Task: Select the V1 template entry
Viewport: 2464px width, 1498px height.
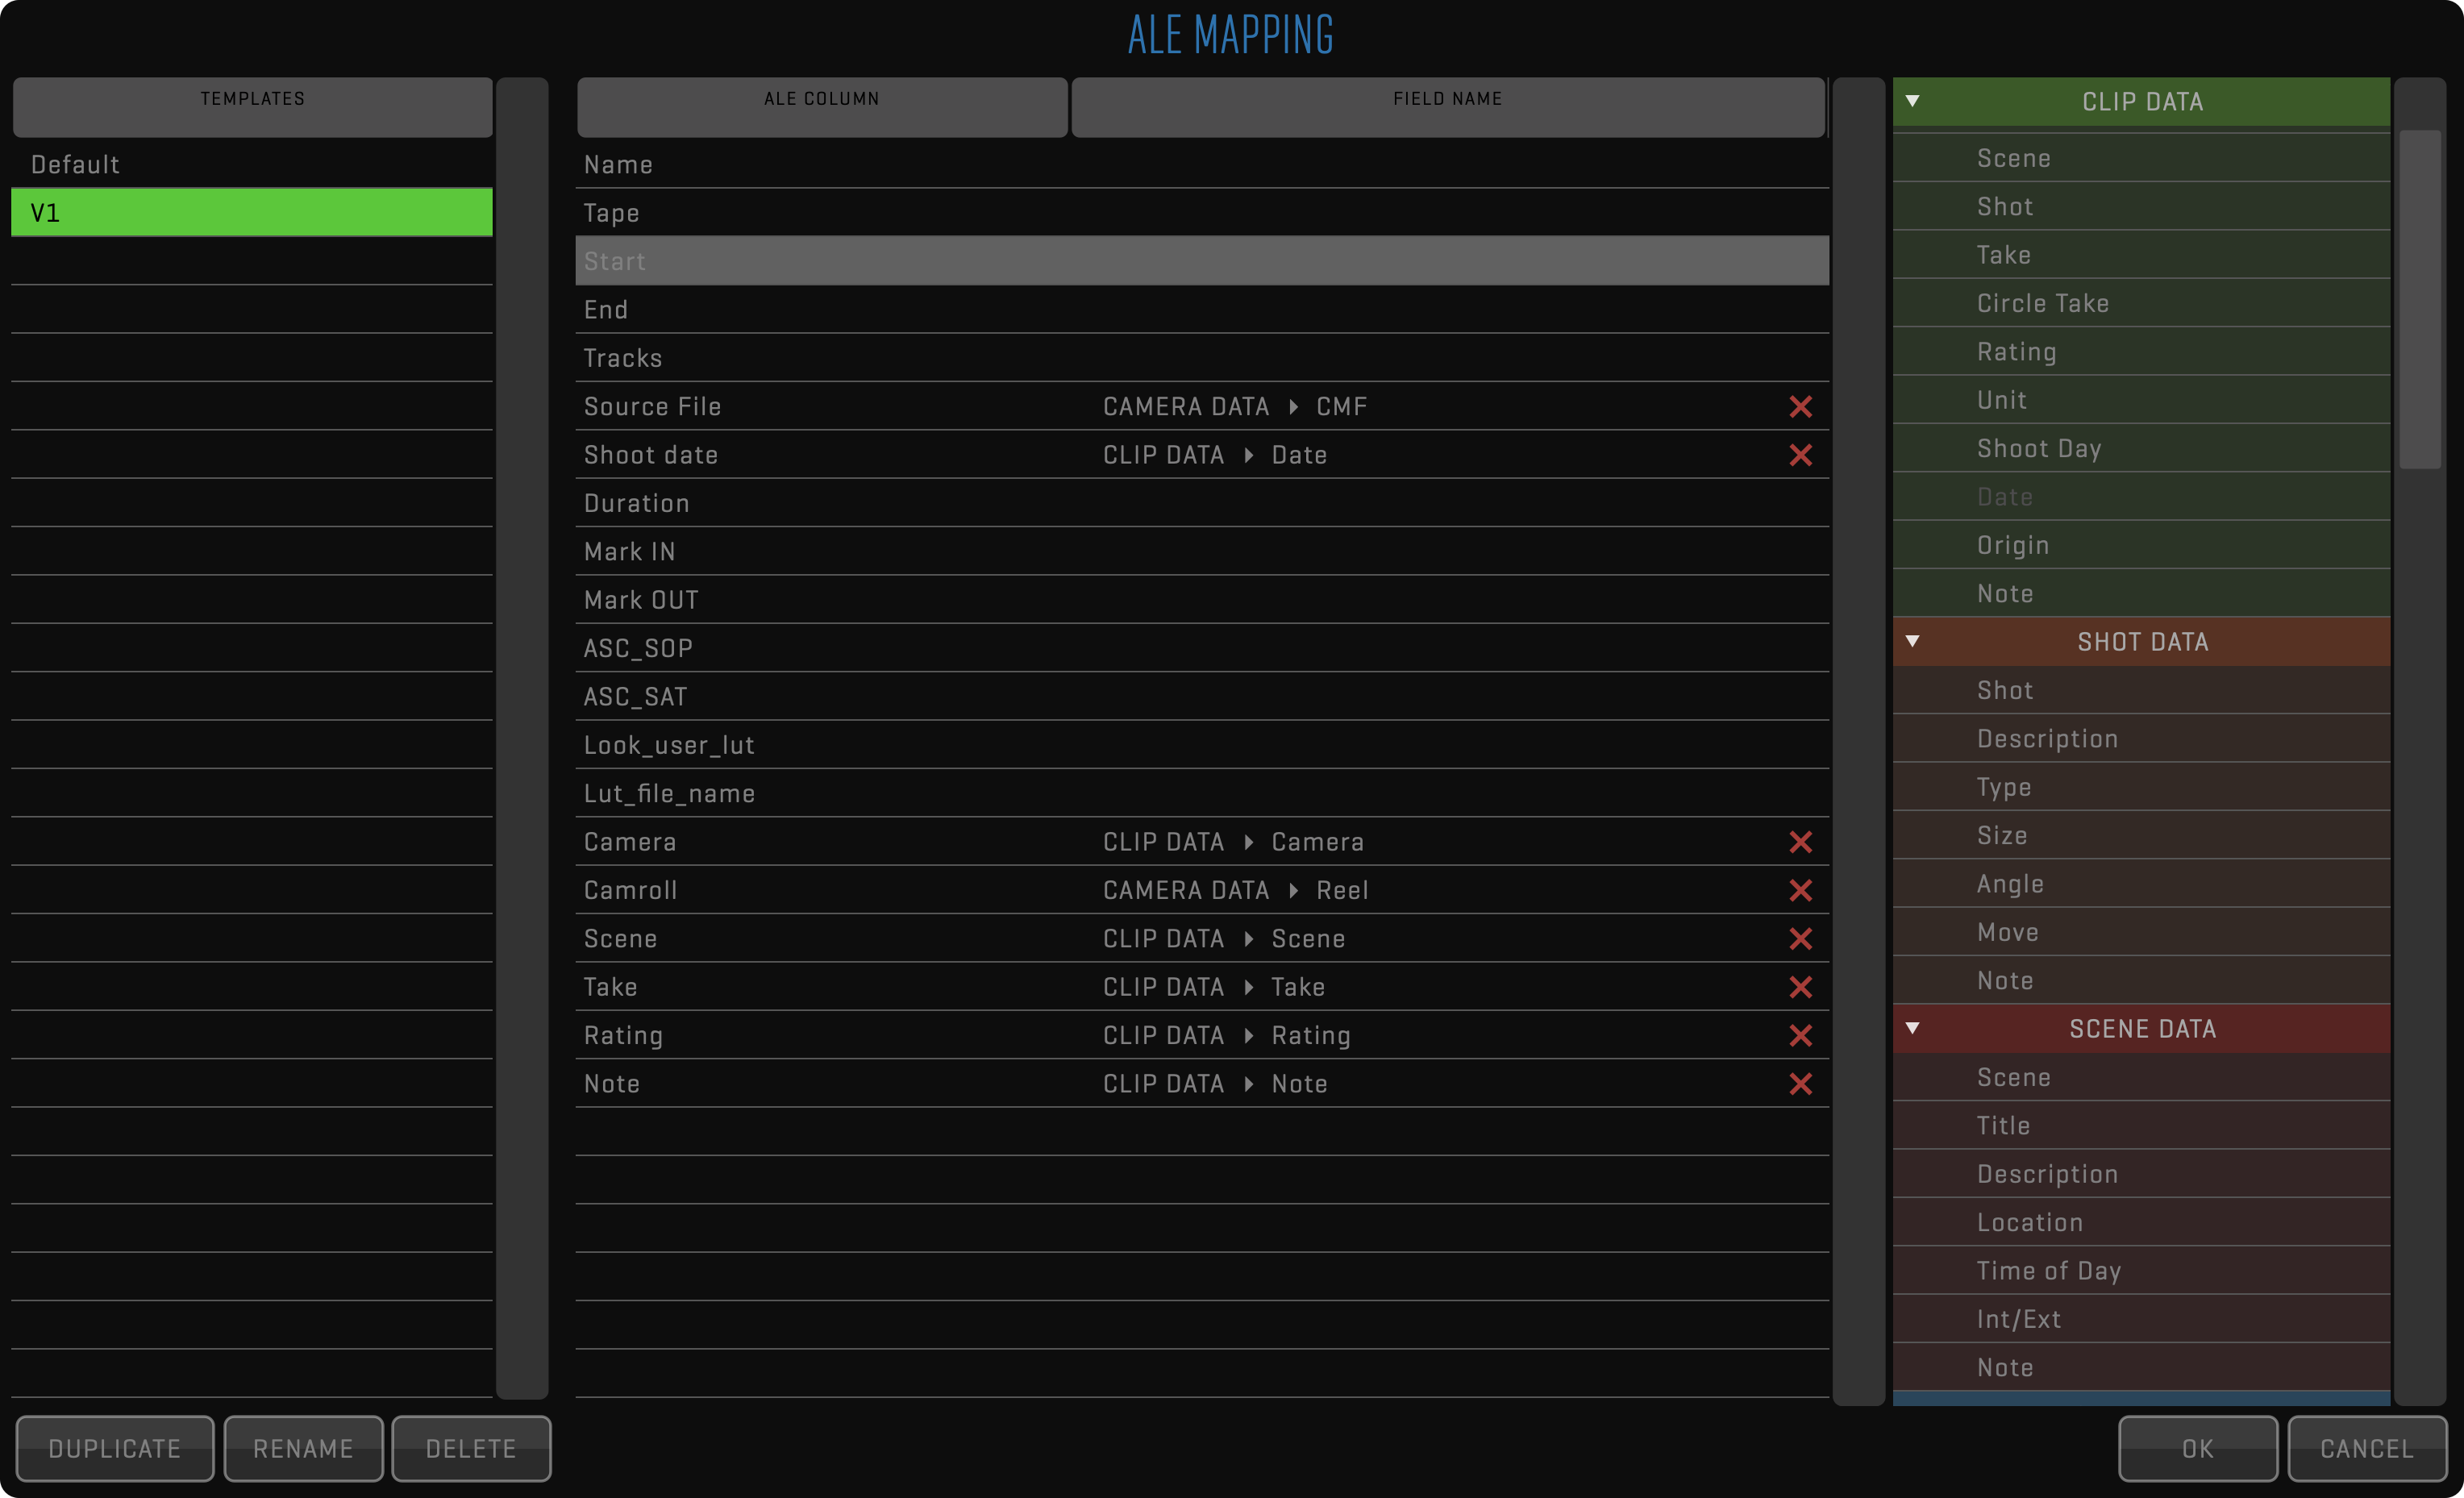Action: click(x=251, y=212)
